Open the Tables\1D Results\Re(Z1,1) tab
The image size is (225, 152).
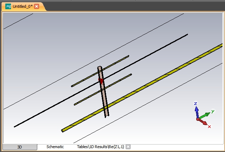point(100,147)
